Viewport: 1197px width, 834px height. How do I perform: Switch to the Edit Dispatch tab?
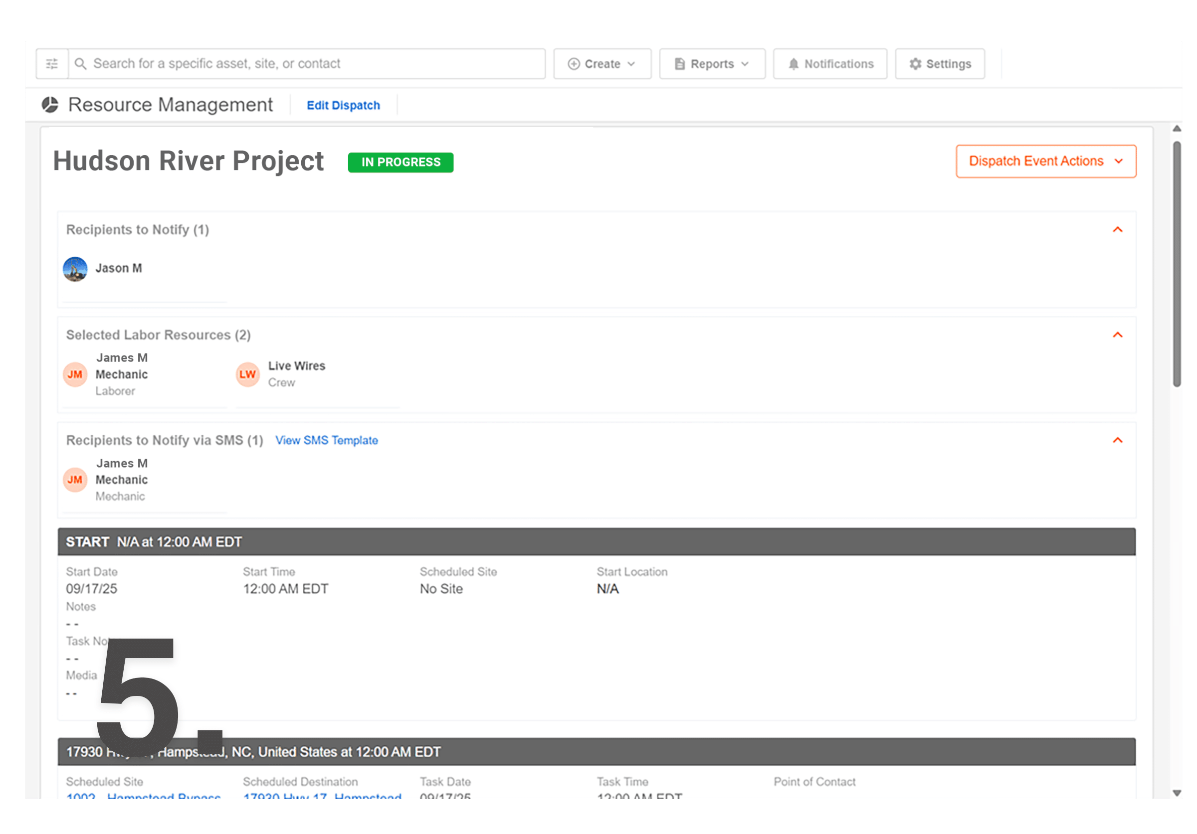point(343,105)
